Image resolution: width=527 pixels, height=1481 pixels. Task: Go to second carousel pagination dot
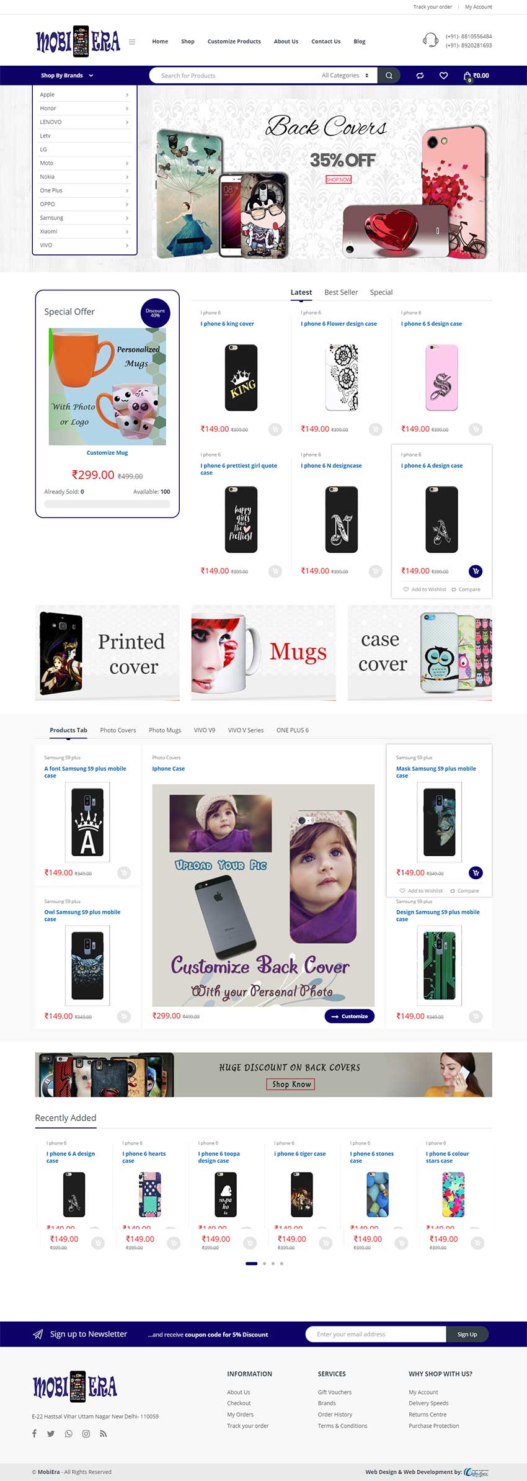coord(264,1263)
